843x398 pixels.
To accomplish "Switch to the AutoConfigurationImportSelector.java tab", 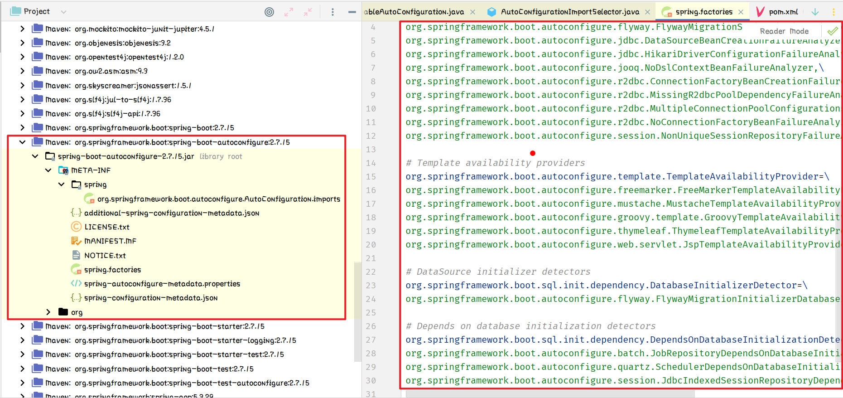I will (570, 12).
